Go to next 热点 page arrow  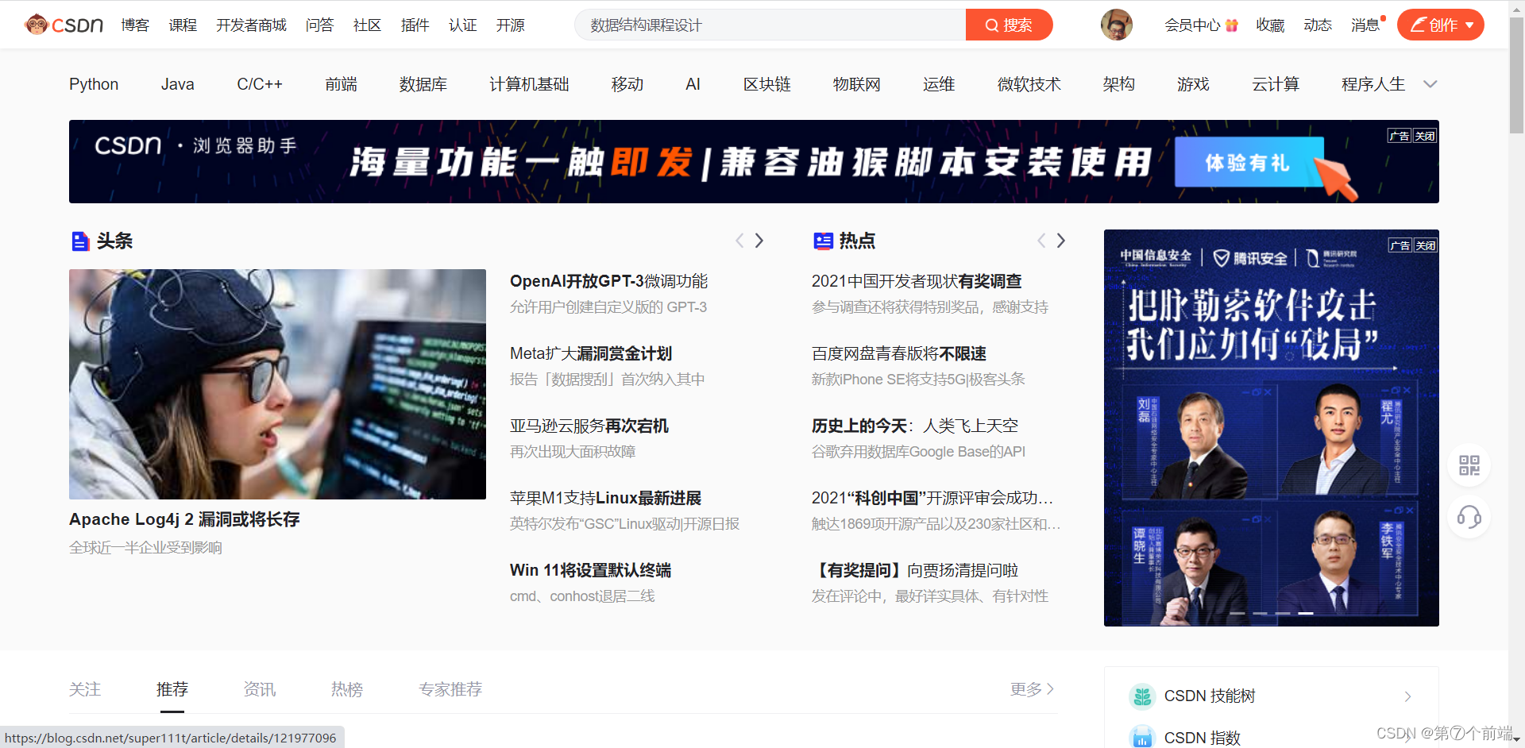pos(1061,241)
